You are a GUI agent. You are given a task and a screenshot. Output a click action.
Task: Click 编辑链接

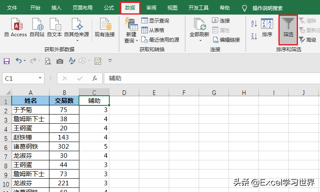pos(226,40)
